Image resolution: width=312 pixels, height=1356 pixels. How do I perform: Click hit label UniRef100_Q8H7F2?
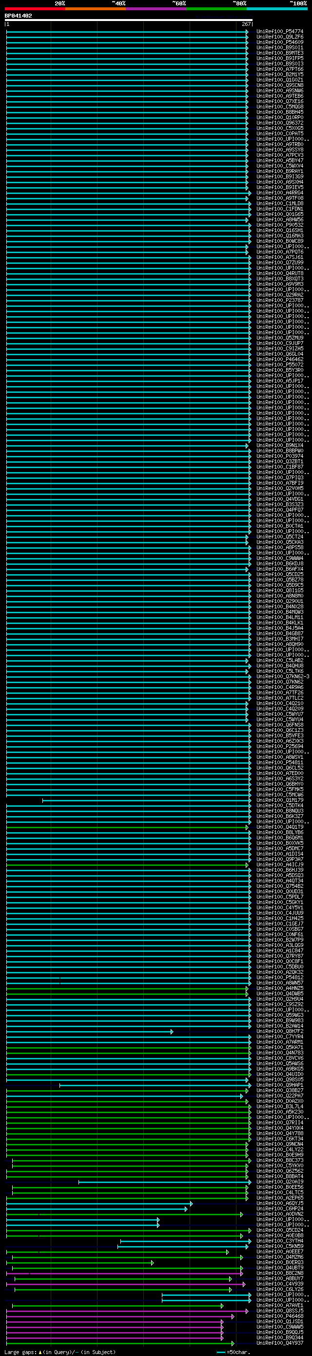tap(280, 1031)
